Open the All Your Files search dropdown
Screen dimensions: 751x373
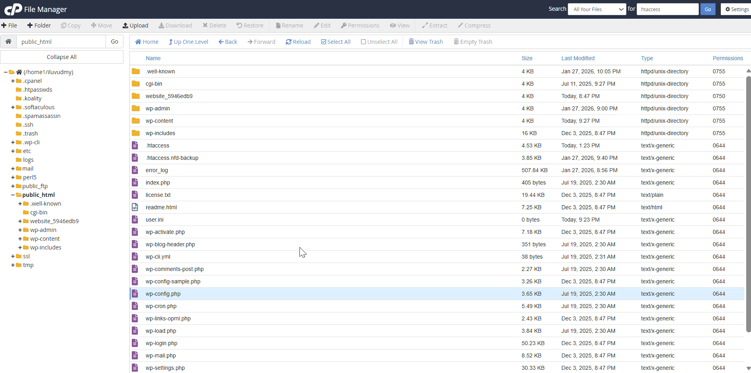coord(596,9)
